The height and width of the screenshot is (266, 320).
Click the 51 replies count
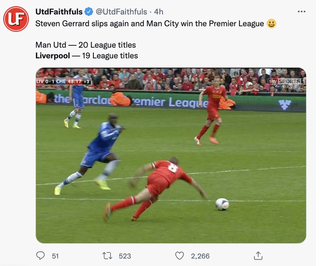click(x=55, y=256)
